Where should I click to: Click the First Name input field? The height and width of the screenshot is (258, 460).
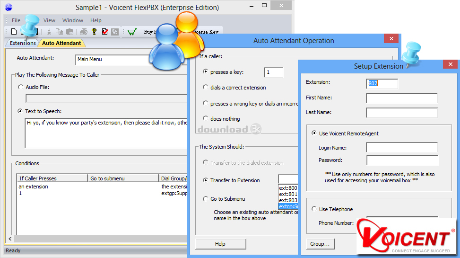(402, 98)
